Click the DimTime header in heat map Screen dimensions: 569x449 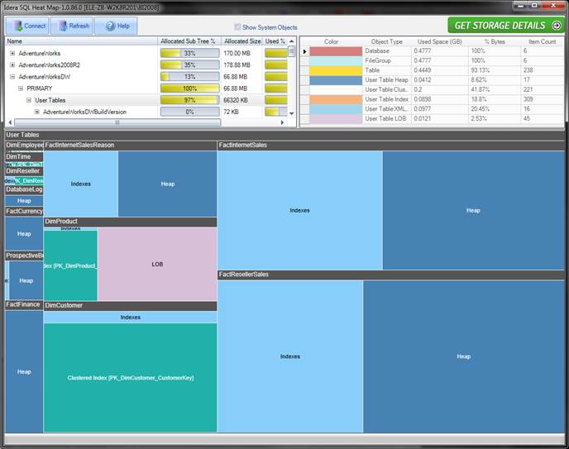coord(24,156)
